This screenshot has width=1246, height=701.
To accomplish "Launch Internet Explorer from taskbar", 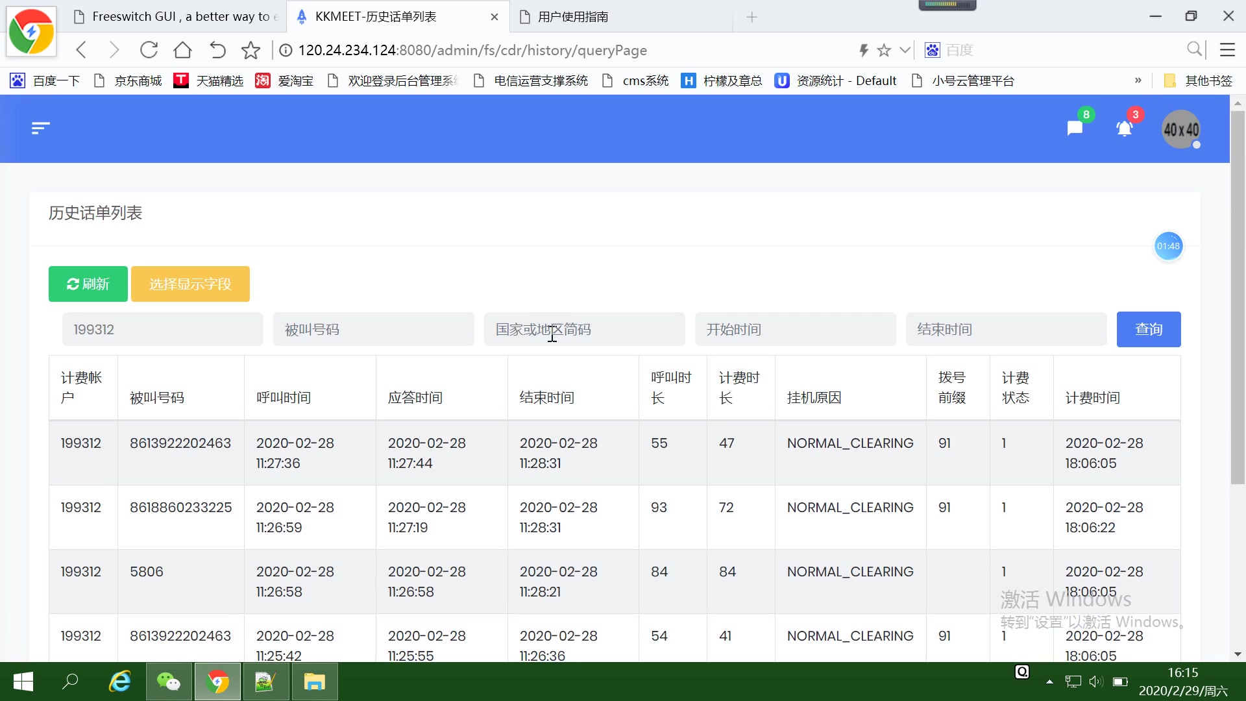I will (119, 682).
